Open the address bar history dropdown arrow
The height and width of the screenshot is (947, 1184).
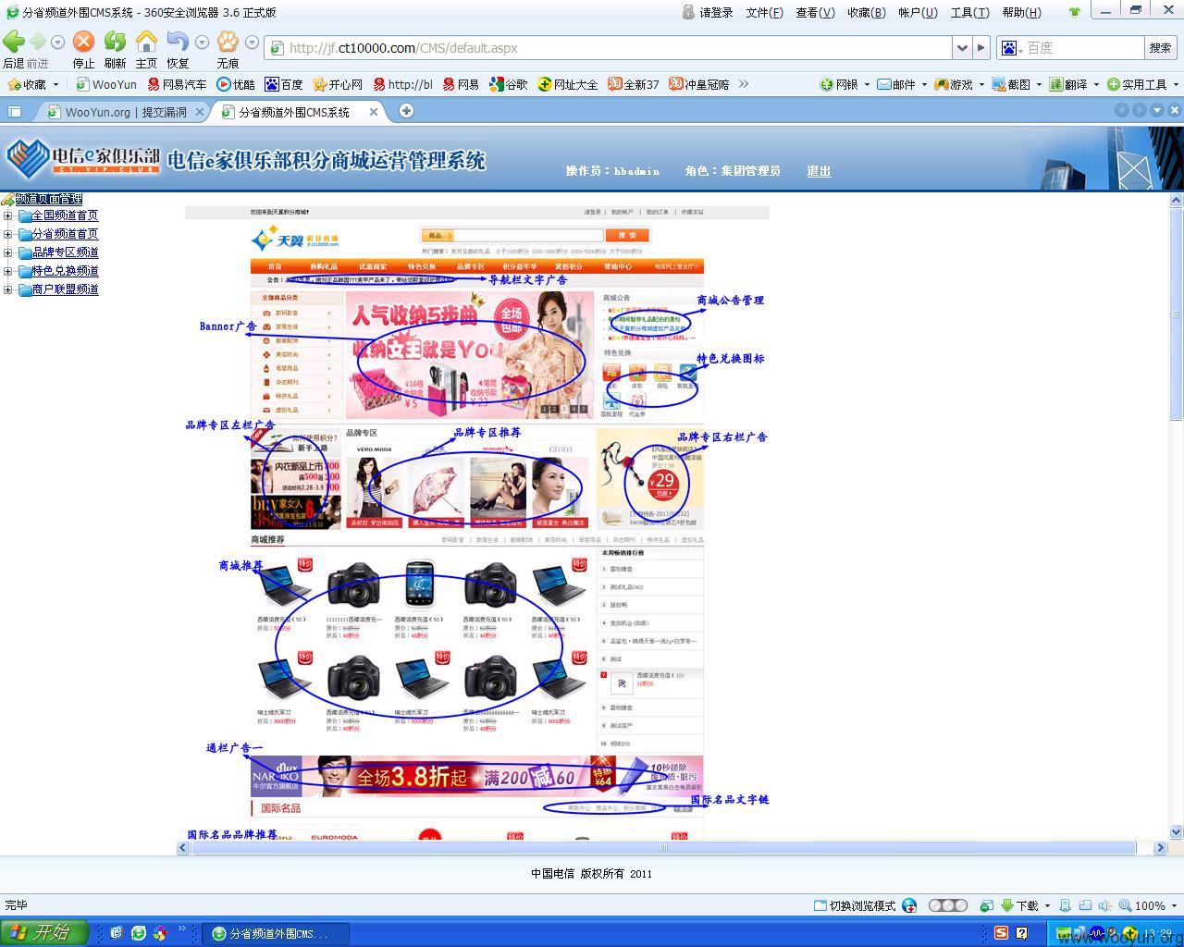tap(962, 48)
